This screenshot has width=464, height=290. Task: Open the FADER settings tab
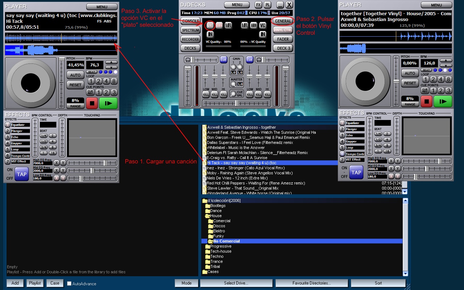[283, 39]
